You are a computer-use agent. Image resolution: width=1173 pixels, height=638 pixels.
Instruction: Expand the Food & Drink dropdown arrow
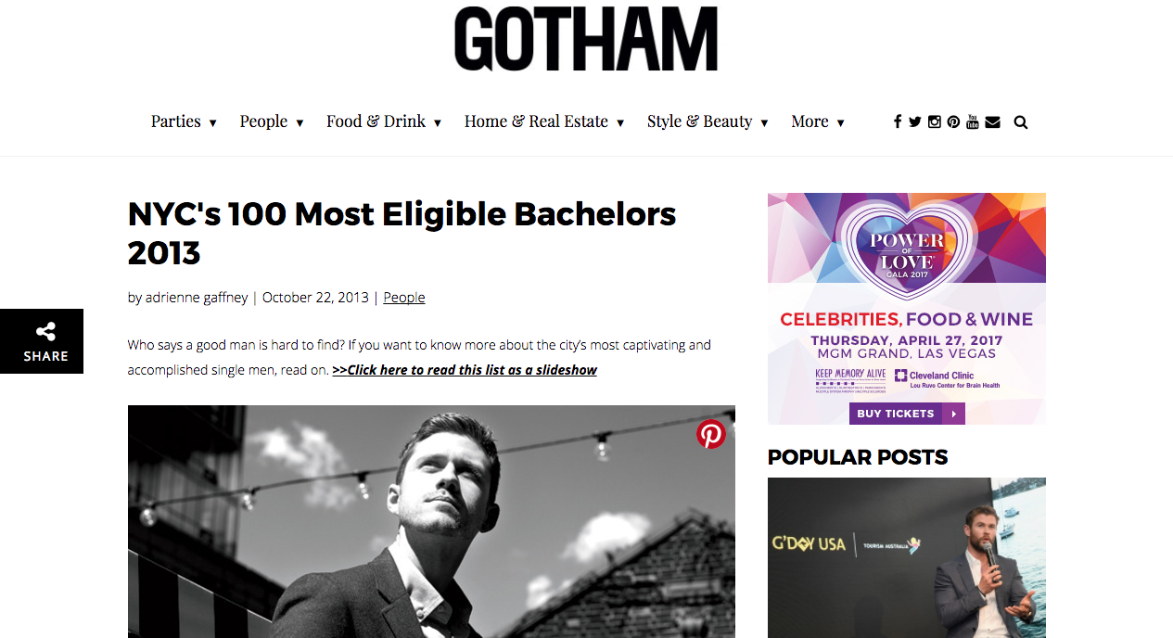437,123
